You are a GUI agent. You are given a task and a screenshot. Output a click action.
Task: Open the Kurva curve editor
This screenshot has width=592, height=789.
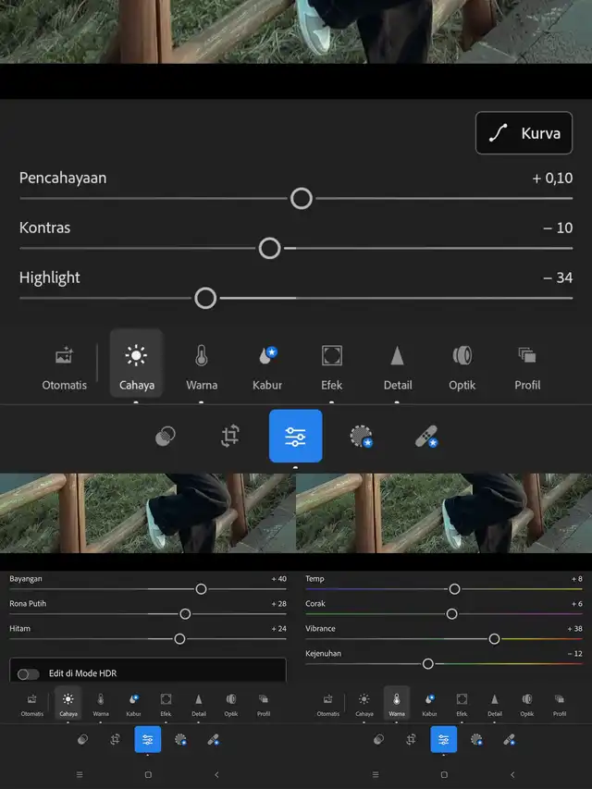[524, 133]
